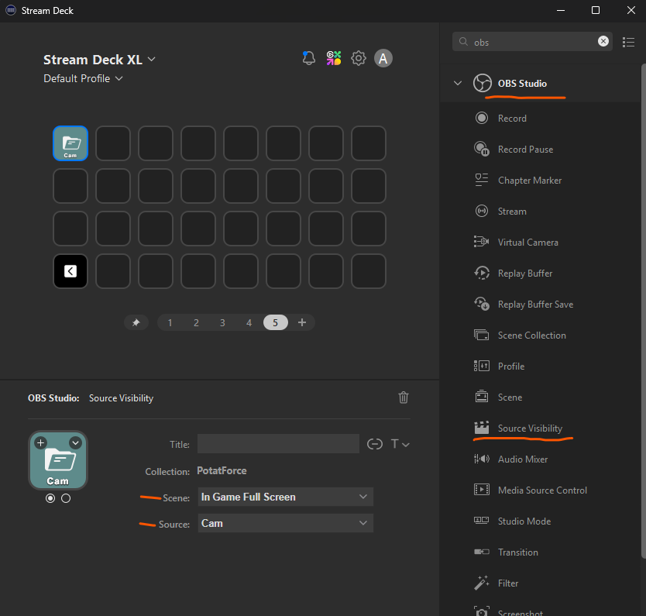646x616 pixels.
Task: Click the back arrow key on the grid
Action: coord(70,271)
